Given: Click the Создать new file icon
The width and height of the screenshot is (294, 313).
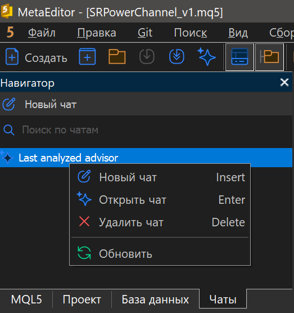Looking at the screenshot, I should pos(12,57).
